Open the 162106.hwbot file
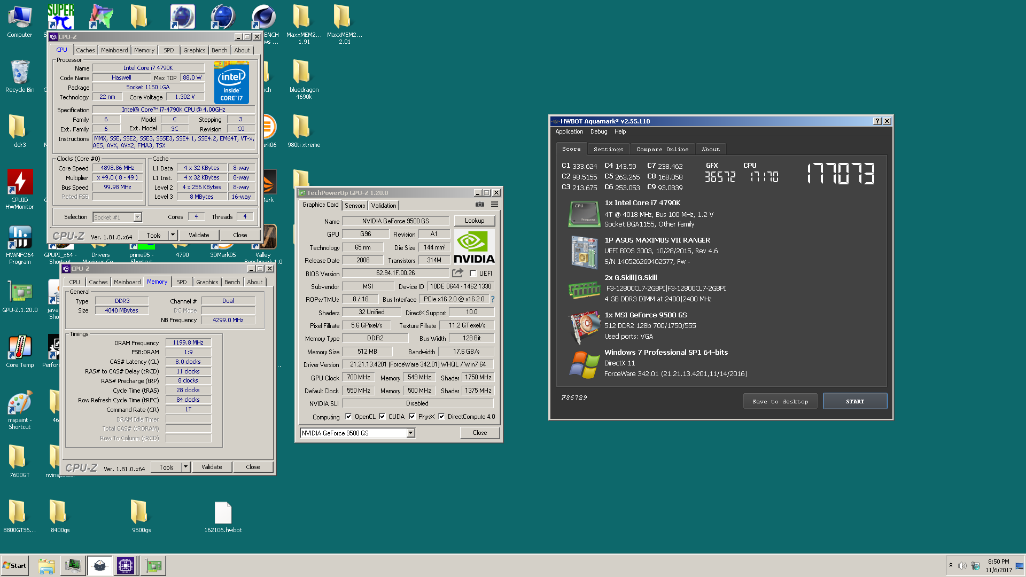This screenshot has width=1026, height=577. click(223, 516)
